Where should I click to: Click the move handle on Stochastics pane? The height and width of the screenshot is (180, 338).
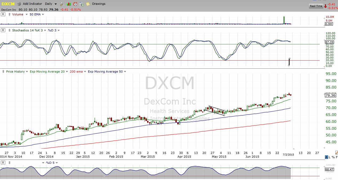tap(9, 30)
